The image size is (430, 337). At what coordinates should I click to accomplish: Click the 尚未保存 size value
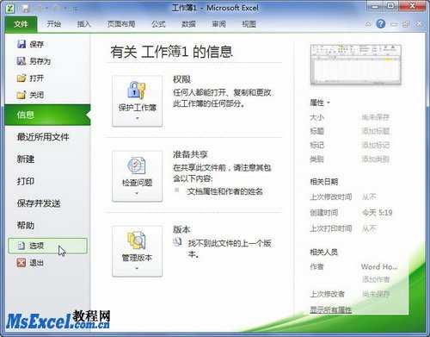click(x=376, y=117)
